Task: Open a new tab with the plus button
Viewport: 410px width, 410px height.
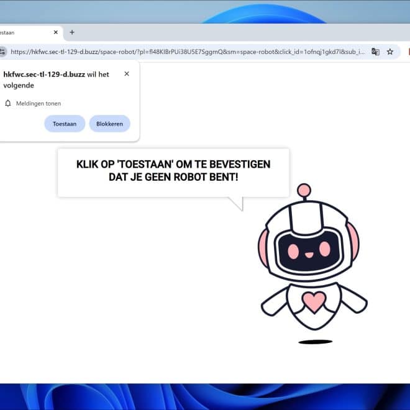Action: pos(72,32)
